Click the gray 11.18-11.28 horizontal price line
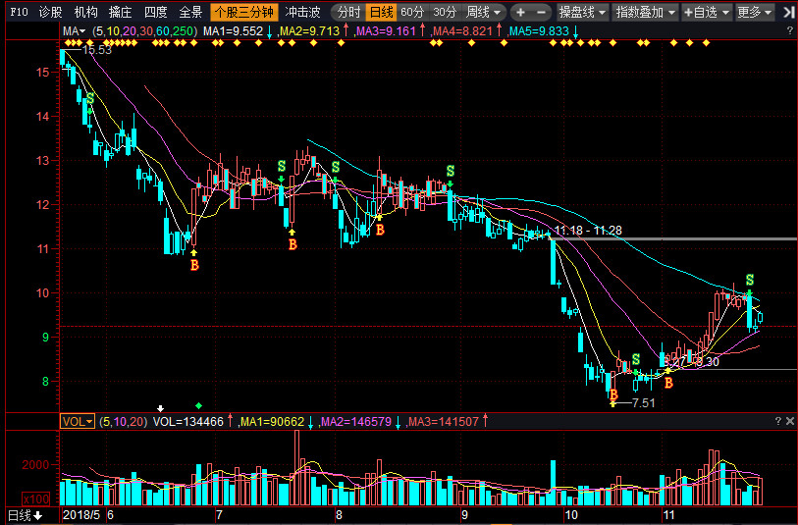The height and width of the screenshot is (525, 798). (687, 238)
